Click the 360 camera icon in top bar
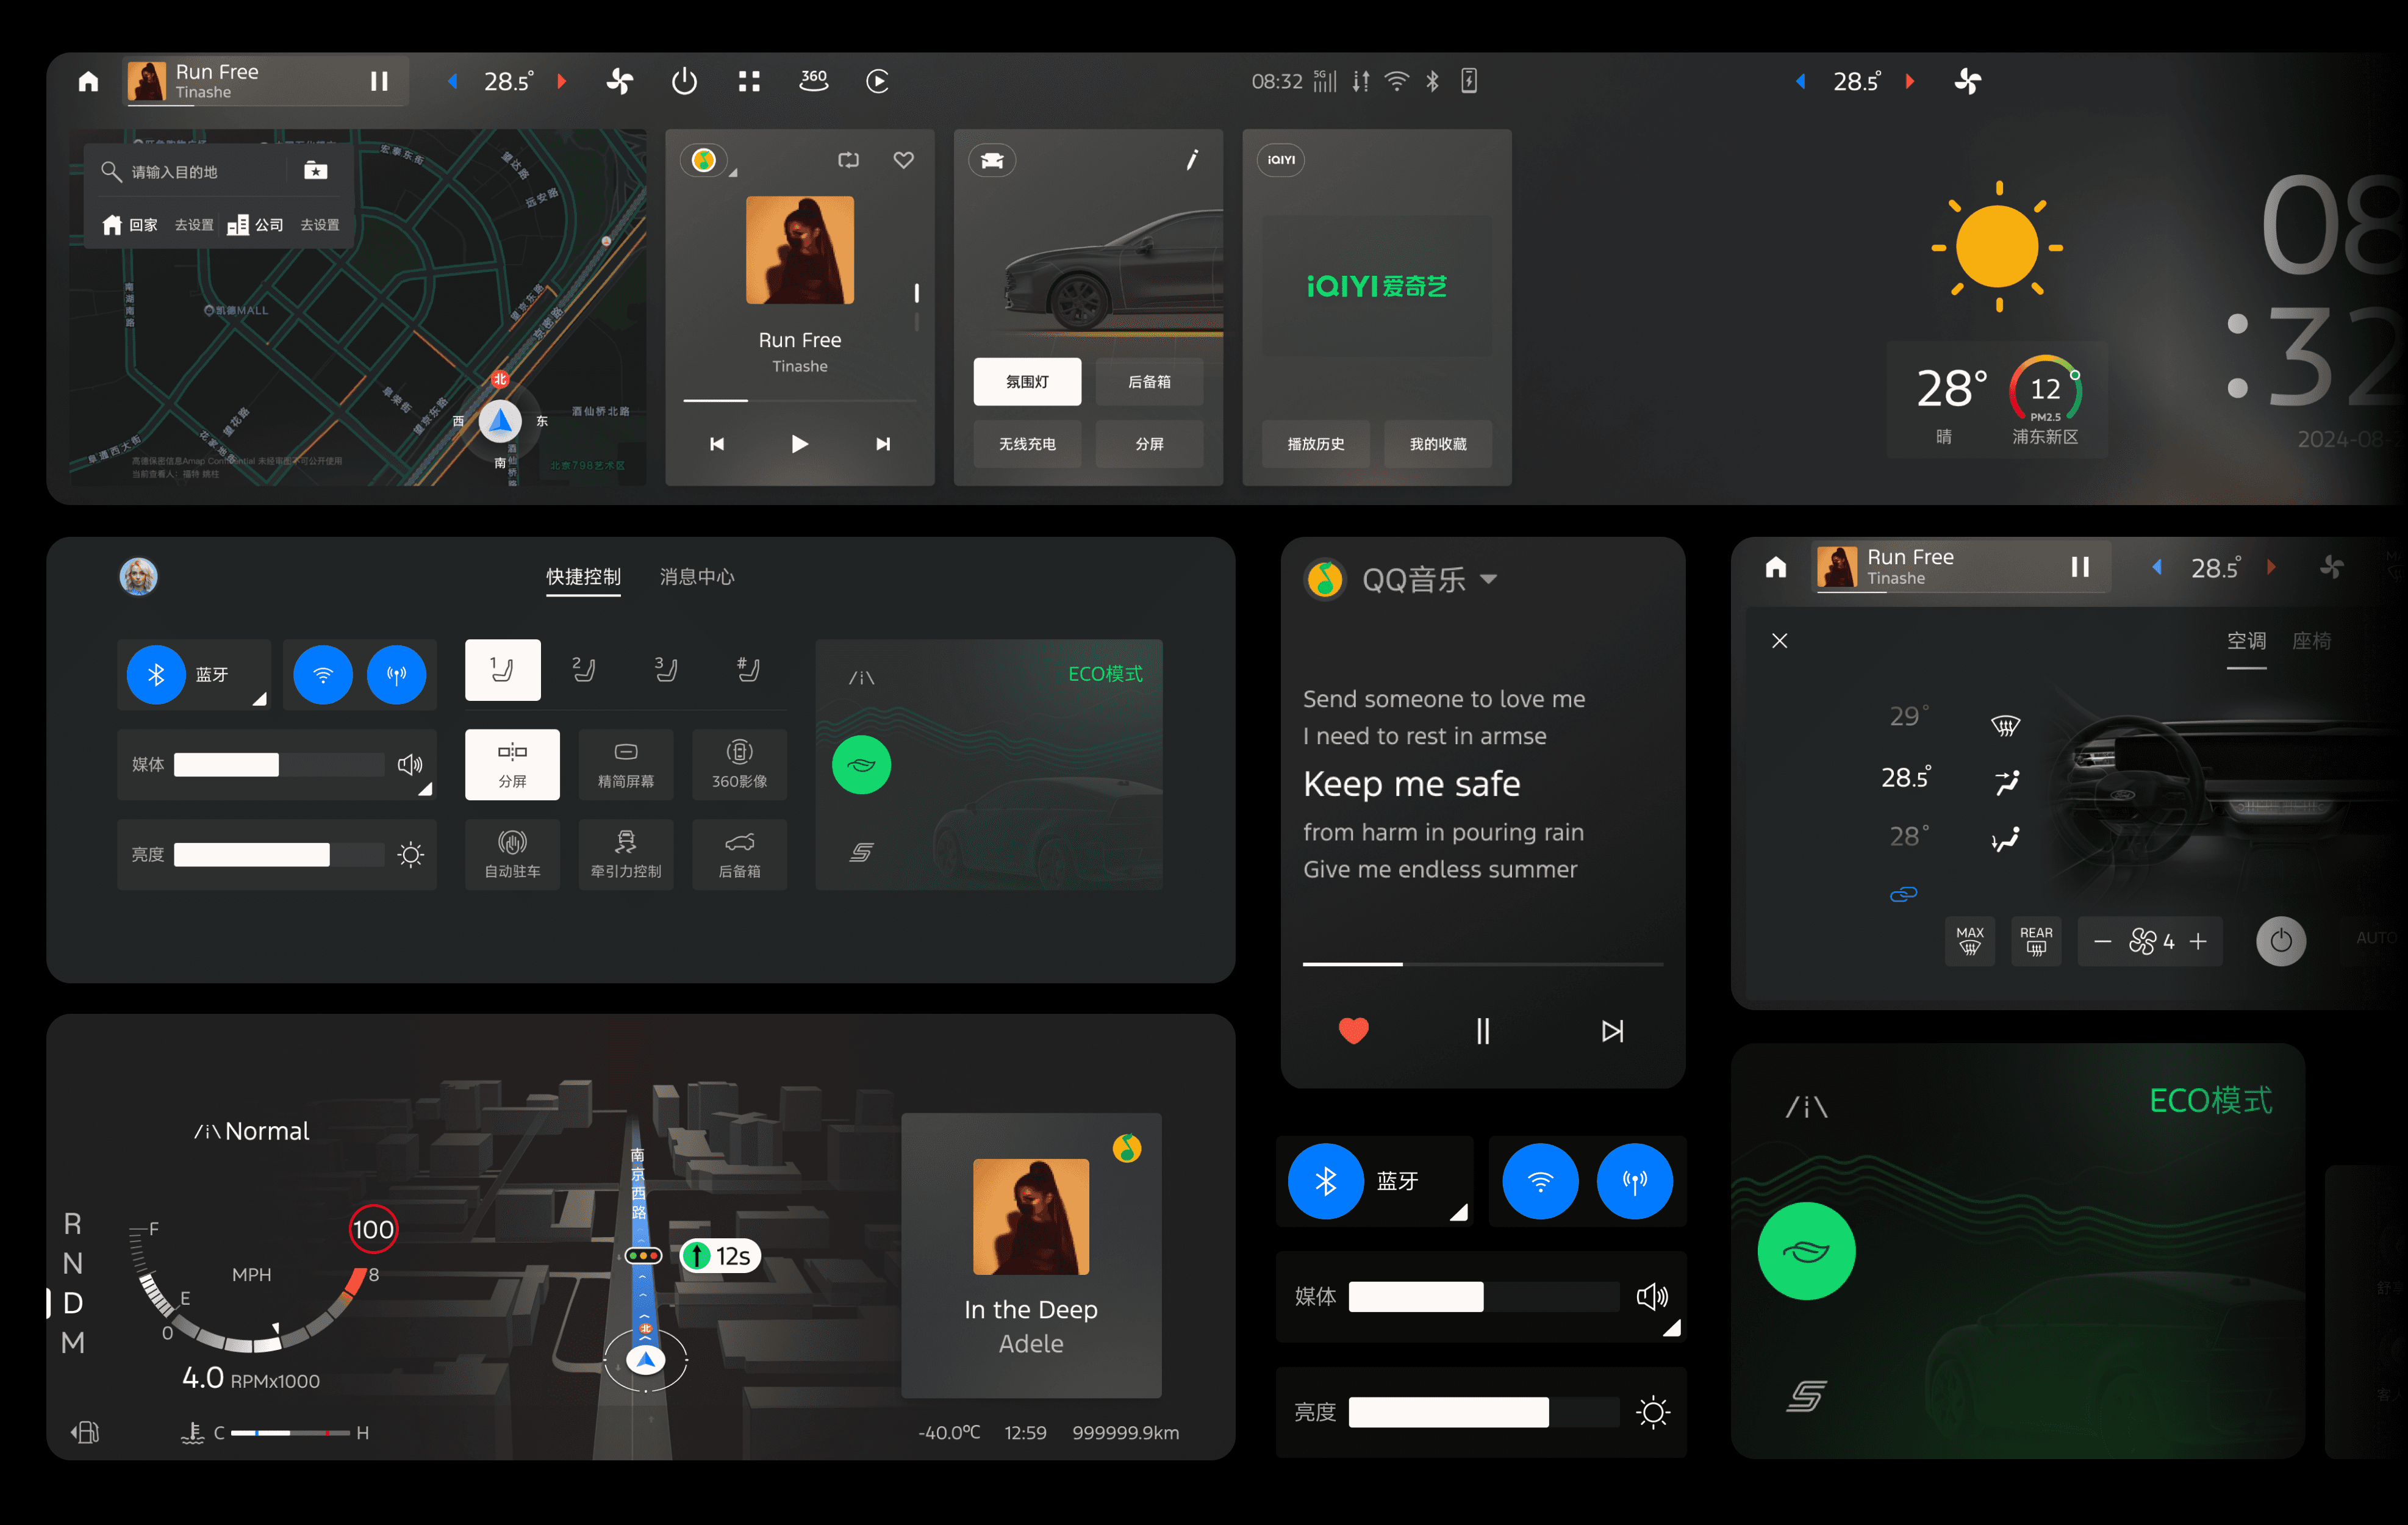Image resolution: width=2408 pixels, height=1525 pixels. coord(813,81)
